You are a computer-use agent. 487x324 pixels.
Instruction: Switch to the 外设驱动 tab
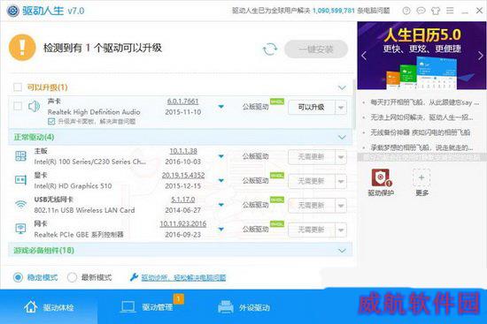(x=243, y=306)
